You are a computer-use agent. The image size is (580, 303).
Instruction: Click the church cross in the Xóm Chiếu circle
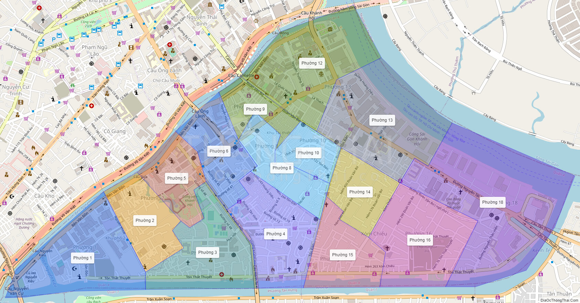click(387, 248)
